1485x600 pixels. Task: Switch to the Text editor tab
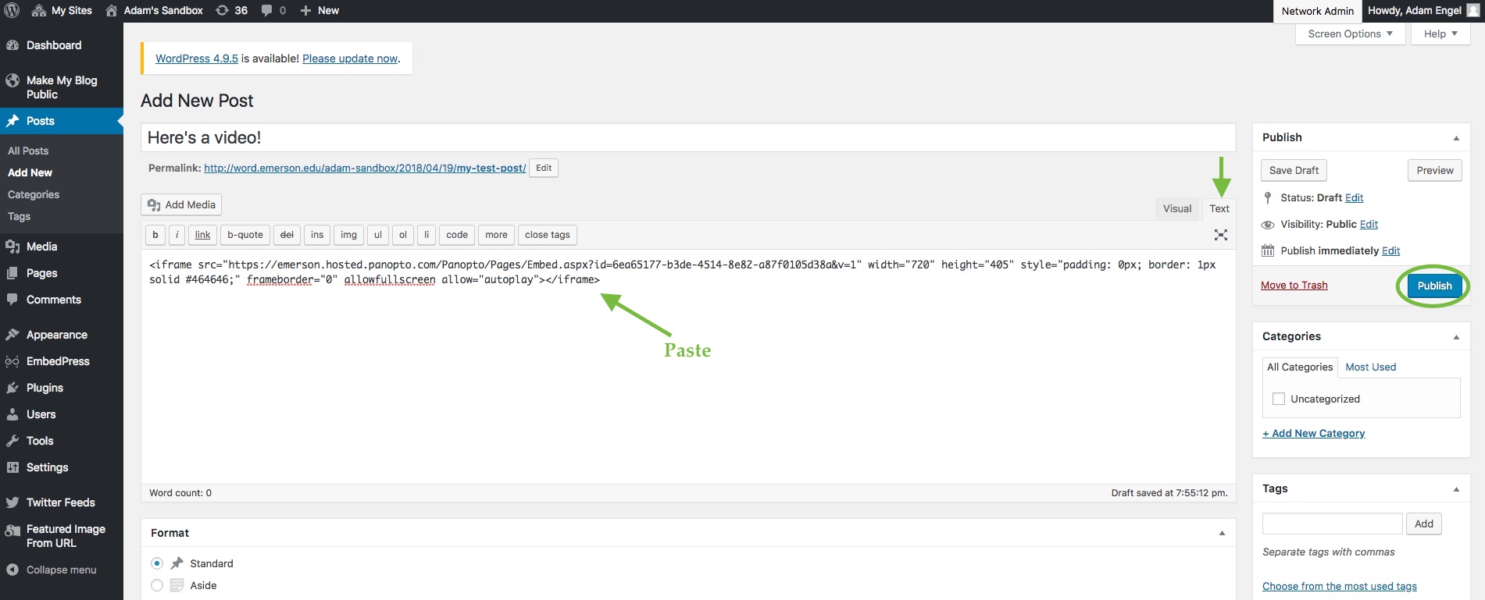click(x=1219, y=208)
